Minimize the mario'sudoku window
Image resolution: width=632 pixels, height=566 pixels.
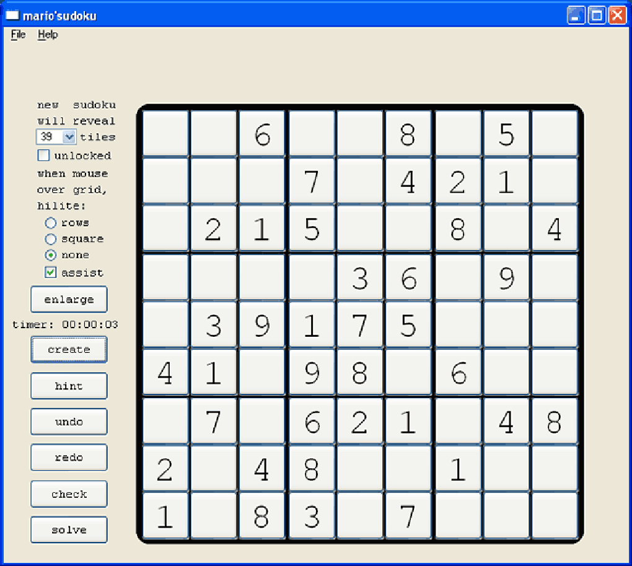pos(576,15)
